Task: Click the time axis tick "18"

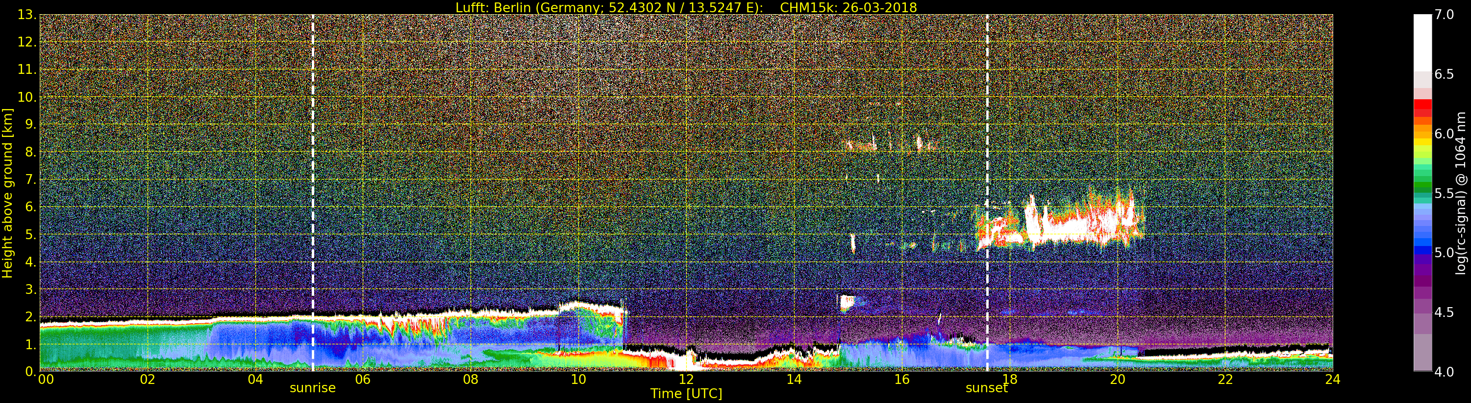Action: [1010, 379]
